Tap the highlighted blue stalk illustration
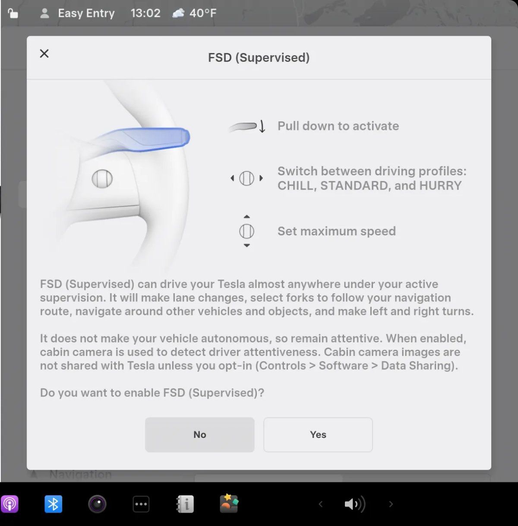 145,139
